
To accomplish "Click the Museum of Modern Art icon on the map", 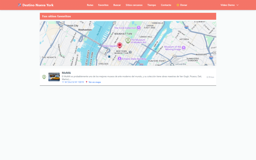I will (x=128, y=40).
